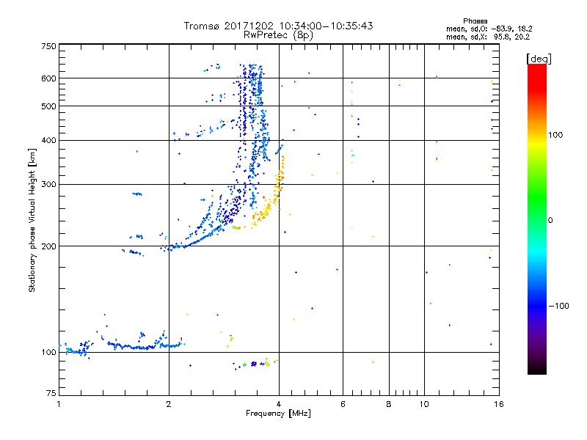
Task: Click the 'mean, sd,O: -83.9, 18.2' text
Action: [489, 29]
